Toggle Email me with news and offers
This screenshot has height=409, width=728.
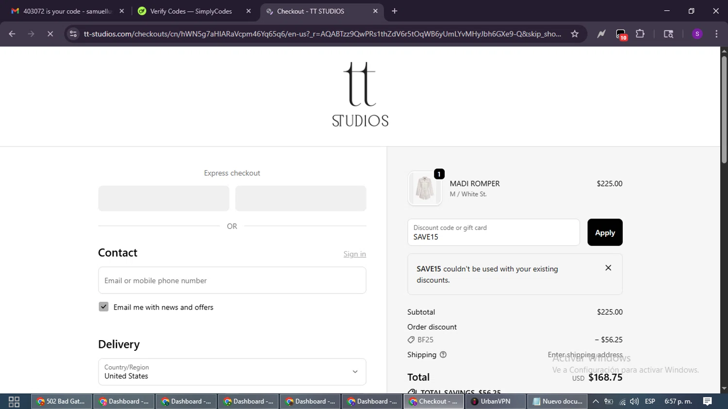coord(103,307)
